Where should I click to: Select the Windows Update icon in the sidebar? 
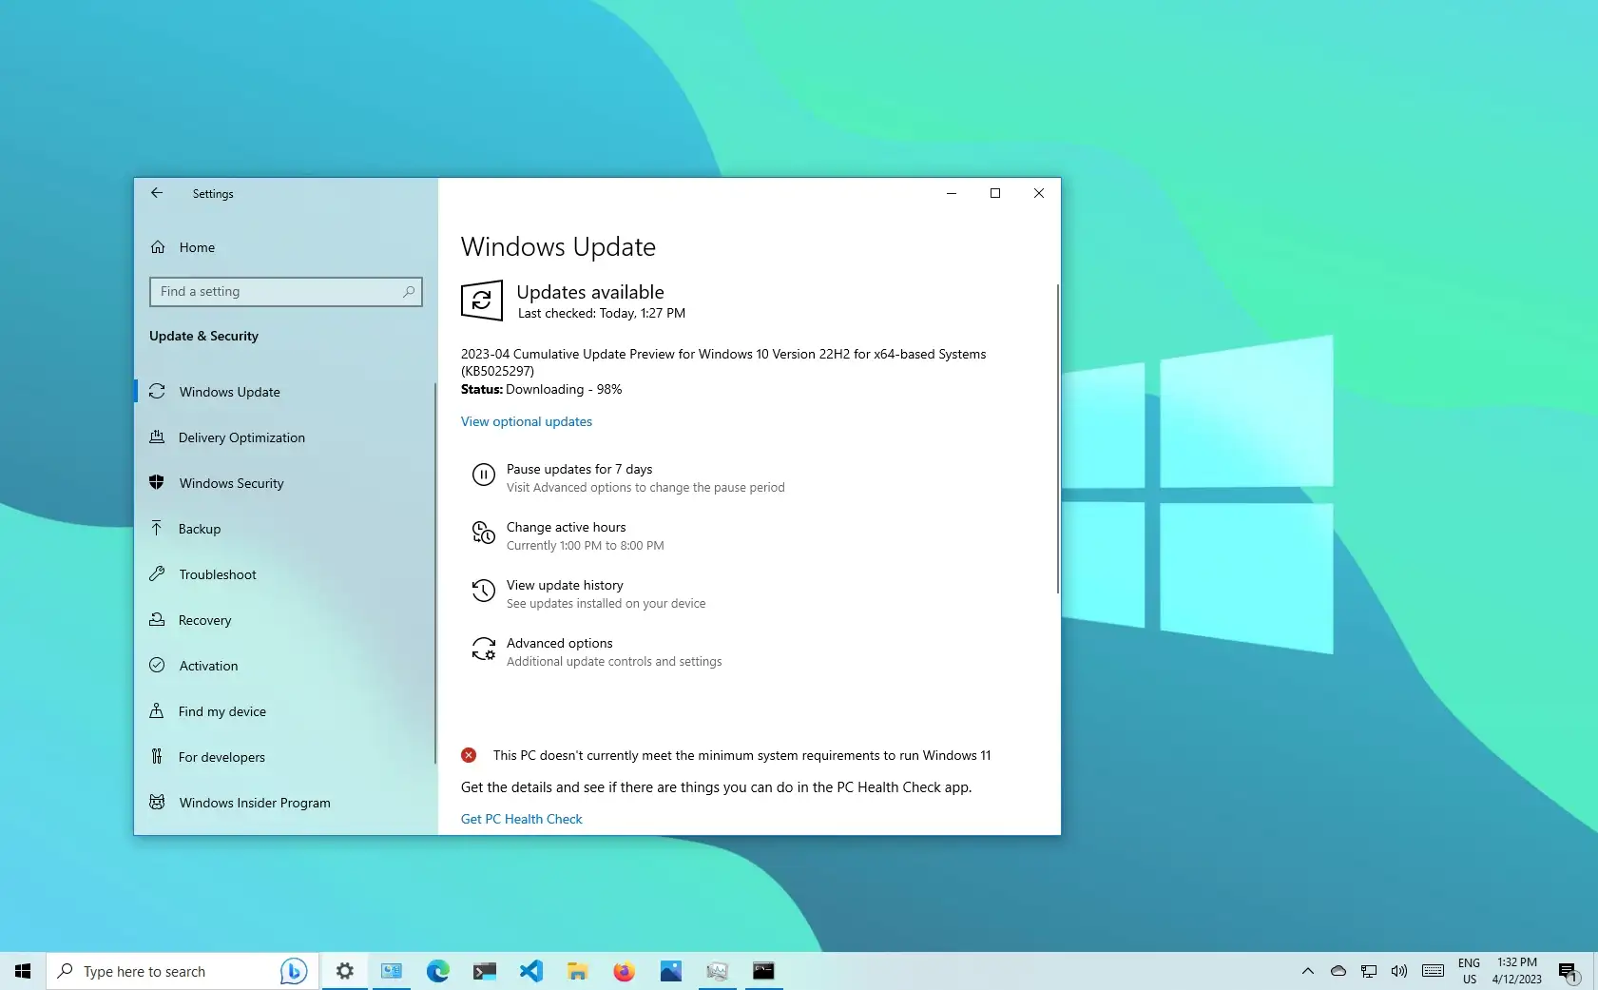(158, 392)
